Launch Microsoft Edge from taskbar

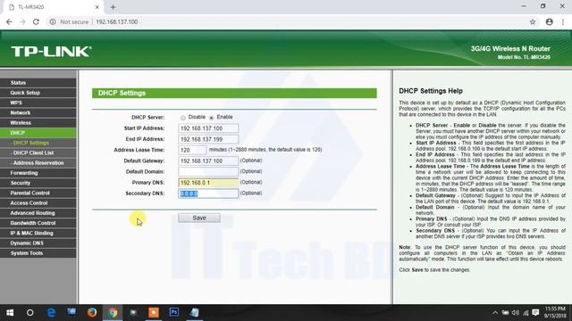click(51, 313)
